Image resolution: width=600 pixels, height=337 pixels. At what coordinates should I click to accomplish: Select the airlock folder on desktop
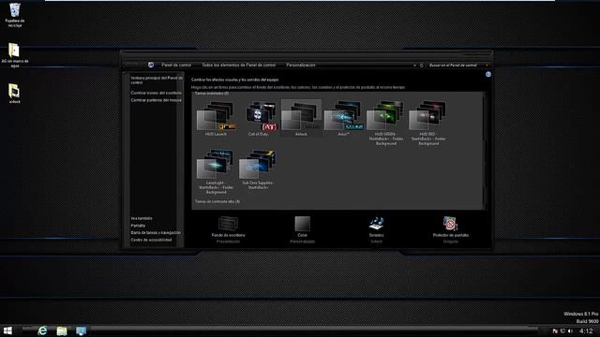tap(15, 94)
